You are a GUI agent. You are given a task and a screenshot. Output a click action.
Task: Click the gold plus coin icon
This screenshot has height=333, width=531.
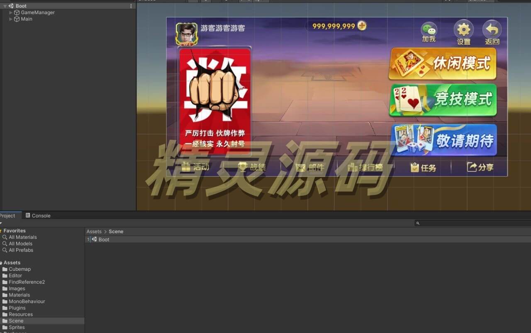point(362,26)
